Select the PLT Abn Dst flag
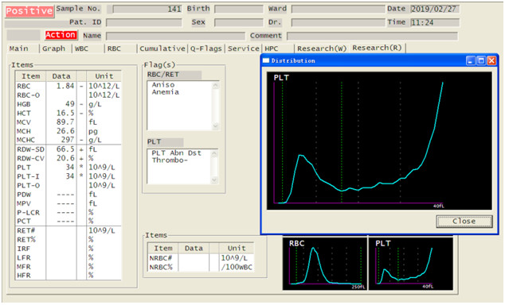Viewport: 505px width, 305px height. pyautogui.click(x=177, y=153)
